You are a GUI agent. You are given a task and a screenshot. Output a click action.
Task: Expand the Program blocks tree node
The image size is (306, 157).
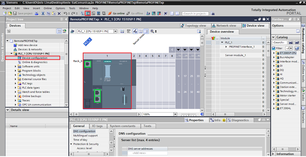(x=16, y=71)
